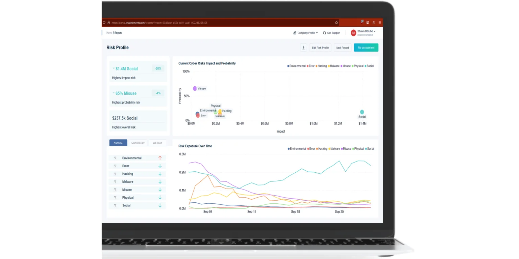Expand the Environmental row triangle
This screenshot has width=519, height=259.
(115, 158)
